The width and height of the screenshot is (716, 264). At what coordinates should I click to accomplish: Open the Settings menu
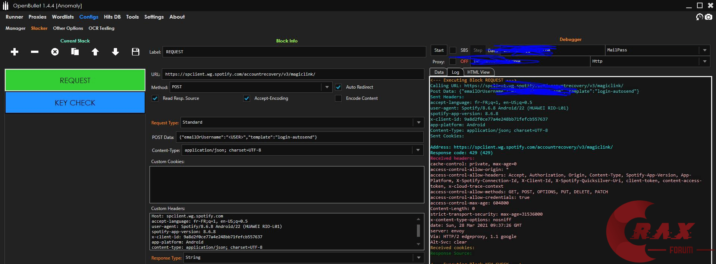tap(154, 17)
